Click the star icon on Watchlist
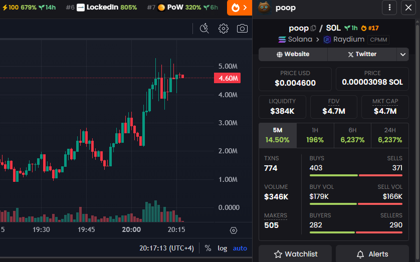The image size is (420, 262). coord(278,254)
